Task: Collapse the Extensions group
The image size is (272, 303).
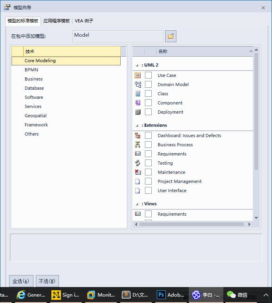Action: click(137, 126)
